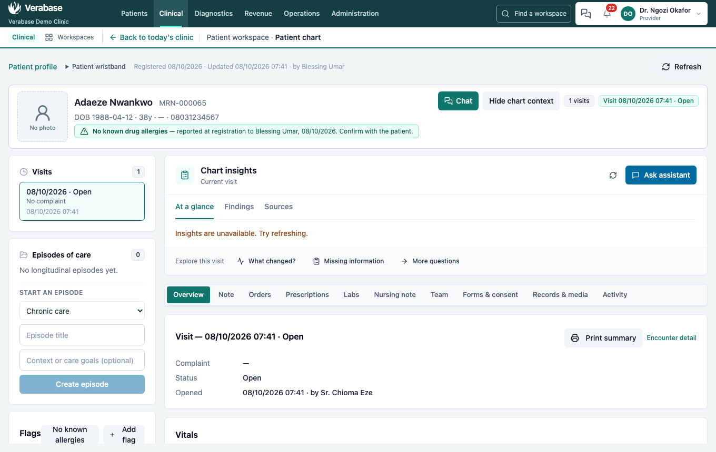Click the Episodes of care folder icon
This screenshot has width=716, height=452.
(23, 255)
